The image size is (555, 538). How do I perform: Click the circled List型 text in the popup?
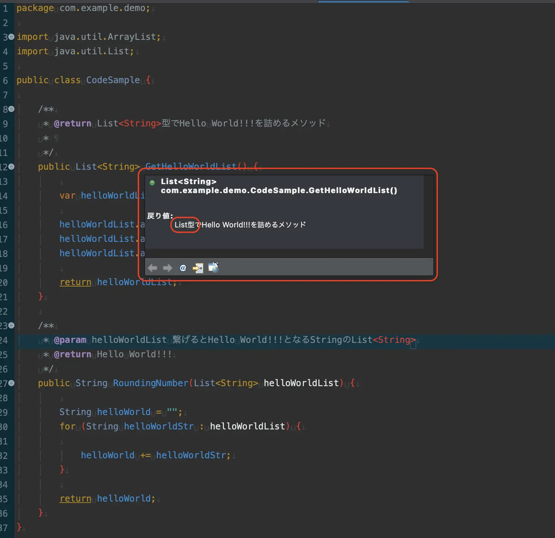[185, 225]
